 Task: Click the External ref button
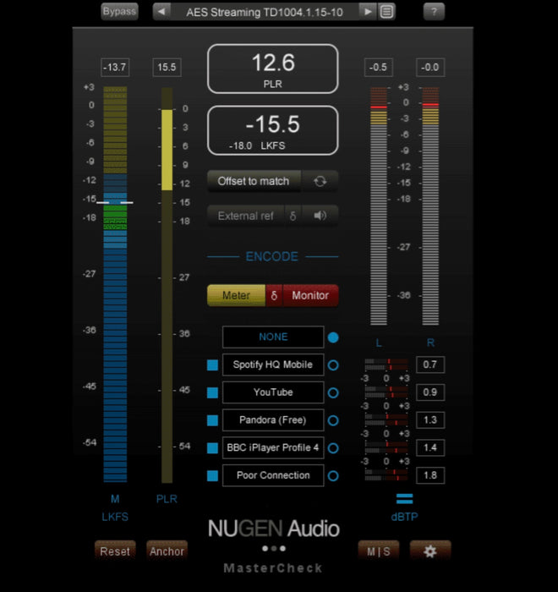(x=246, y=216)
